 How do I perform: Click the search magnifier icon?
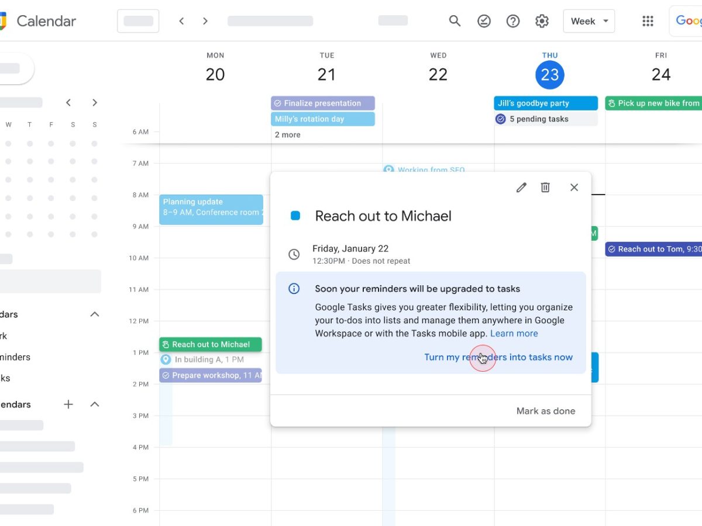click(x=455, y=21)
